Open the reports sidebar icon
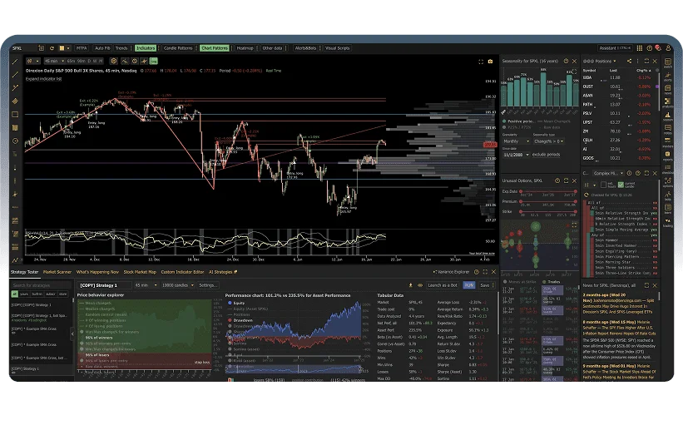This screenshot has width=683, height=425. 667,156
